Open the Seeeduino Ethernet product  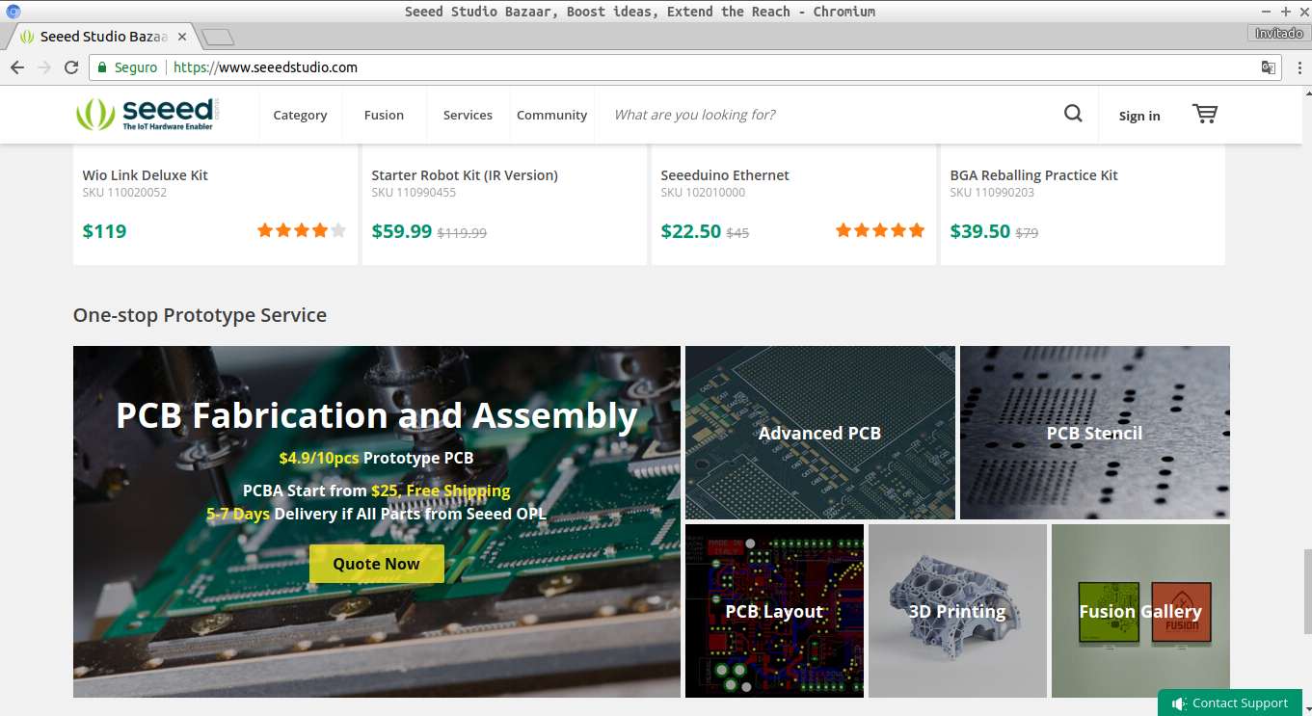pyautogui.click(x=725, y=175)
